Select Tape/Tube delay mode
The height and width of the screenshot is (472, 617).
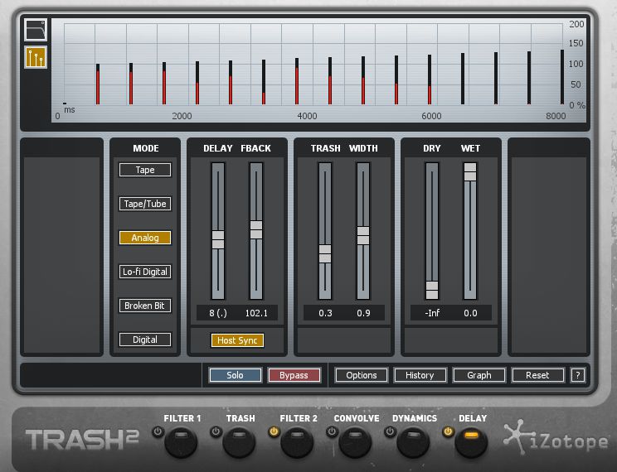[x=145, y=204]
